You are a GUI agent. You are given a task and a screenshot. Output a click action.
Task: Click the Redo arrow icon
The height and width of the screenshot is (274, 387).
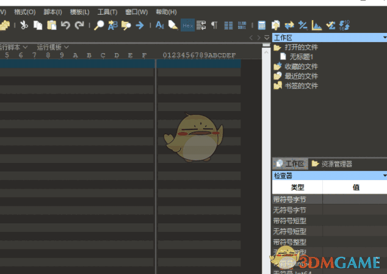coord(79,25)
